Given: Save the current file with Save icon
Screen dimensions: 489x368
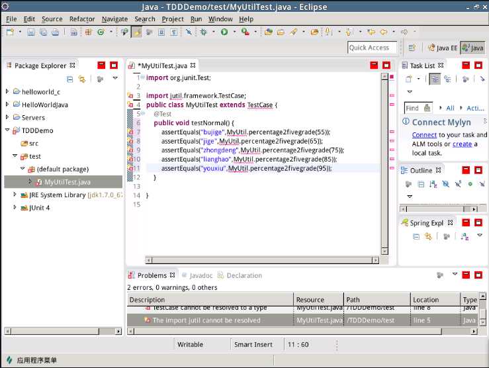Looking at the screenshot, I should pos(31,32).
